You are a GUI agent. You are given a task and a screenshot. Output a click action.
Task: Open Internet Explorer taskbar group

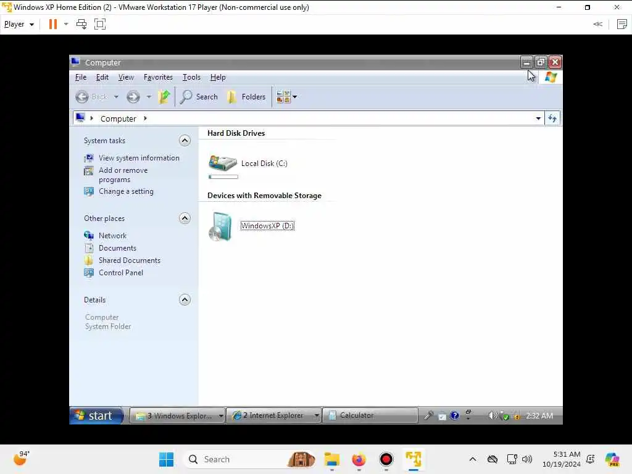pyautogui.click(x=273, y=415)
